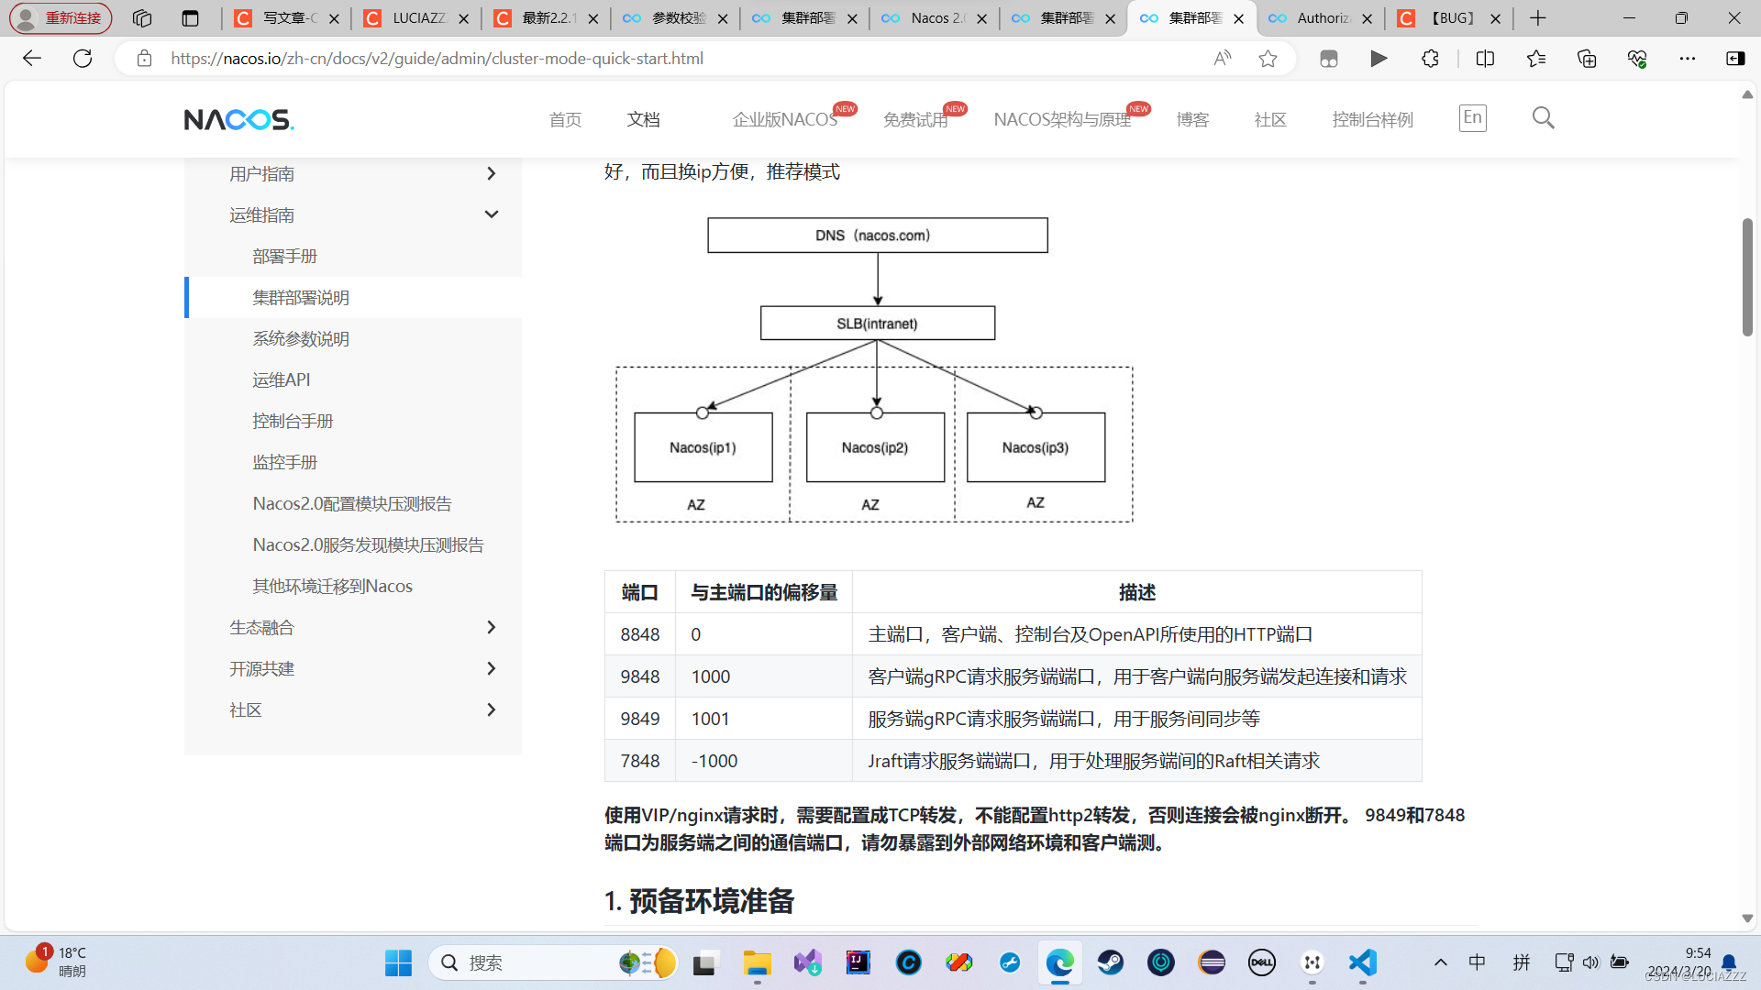Open 企业版NACOS nav item
Screen dimensions: 1761x990
tap(785, 119)
